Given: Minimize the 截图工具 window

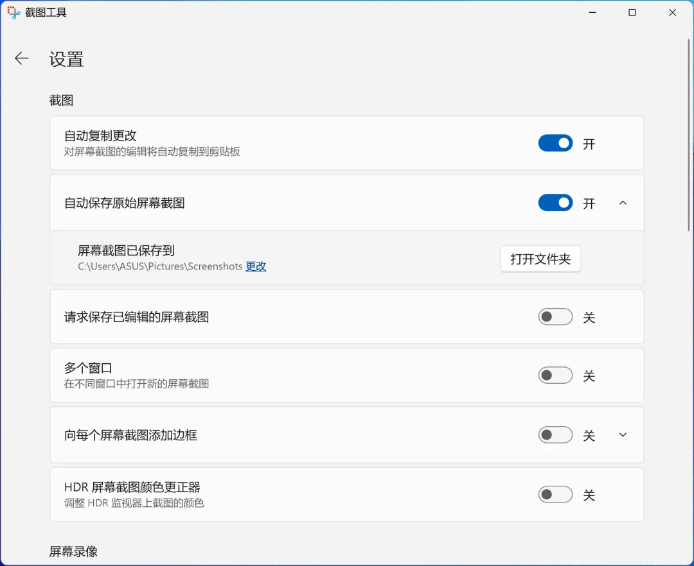Looking at the screenshot, I should 591,12.
